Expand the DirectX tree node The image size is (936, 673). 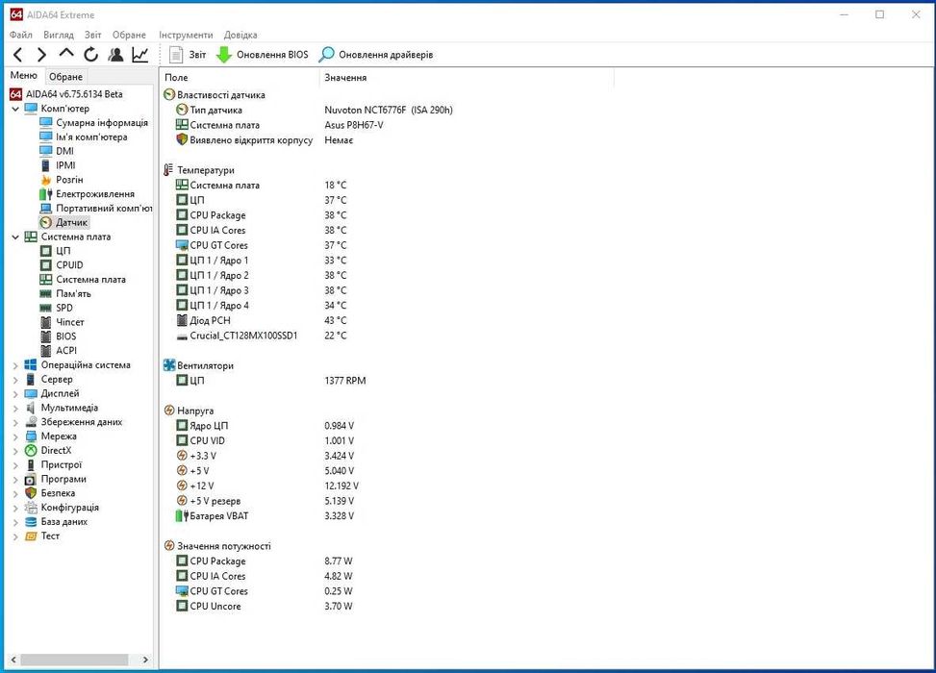pyautogui.click(x=15, y=451)
